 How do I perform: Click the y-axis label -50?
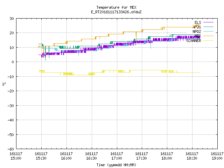(11, 135)
